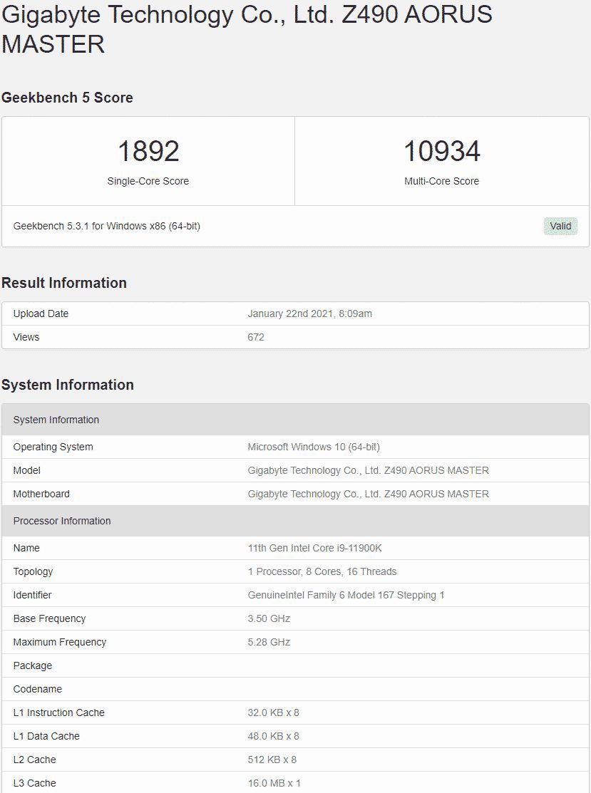Click the L3 Cache value 16.0 MB

pos(274,783)
